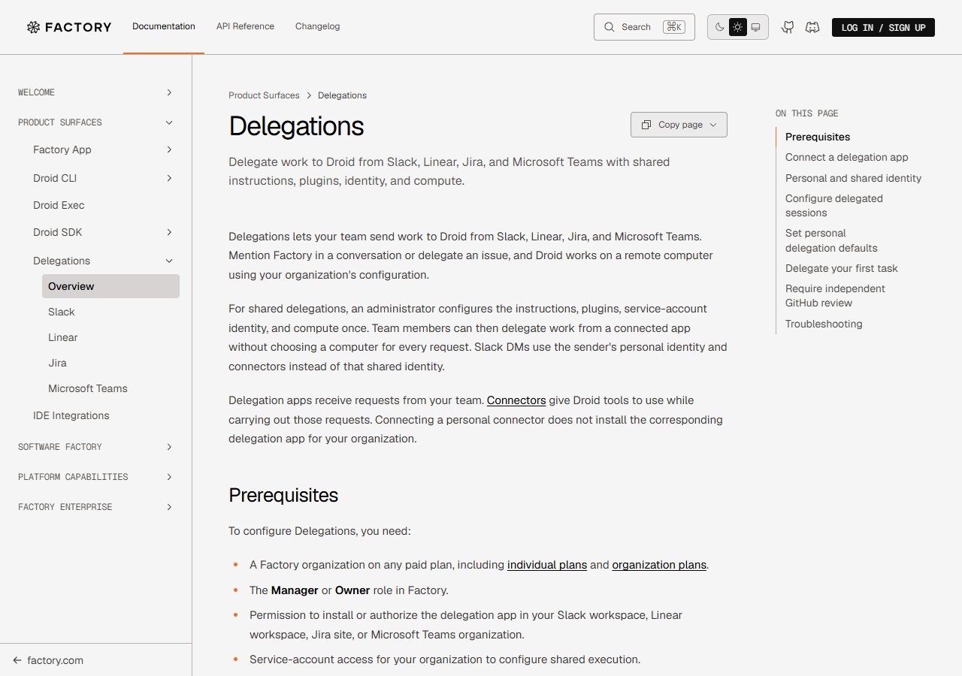Open the individual plans link
962x676 pixels.
(547, 565)
